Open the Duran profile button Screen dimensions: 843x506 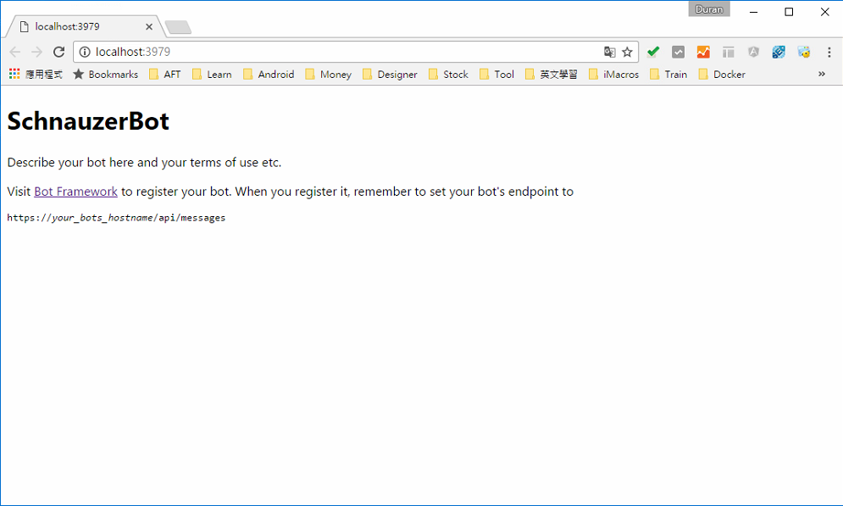pyautogui.click(x=709, y=9)
